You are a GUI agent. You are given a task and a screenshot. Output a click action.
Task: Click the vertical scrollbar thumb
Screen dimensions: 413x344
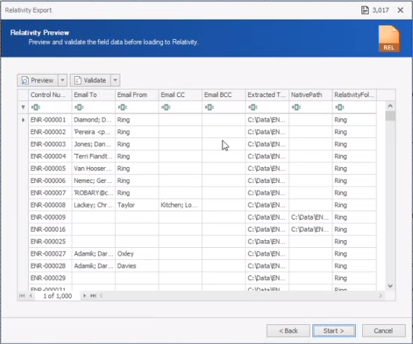pyautogui.click(x=390, y=116)
